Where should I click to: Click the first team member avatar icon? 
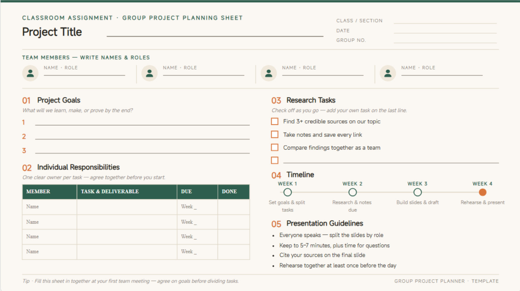point(30,73)
